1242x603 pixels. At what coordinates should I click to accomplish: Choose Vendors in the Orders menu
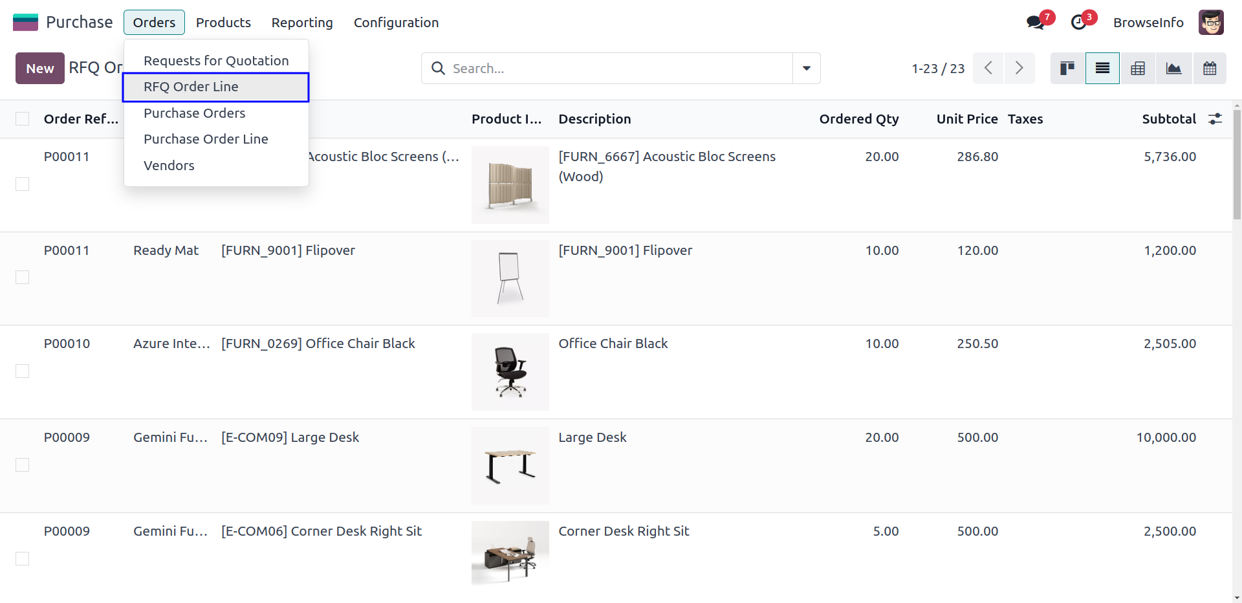pyautogui.click(x=169, y=166)
